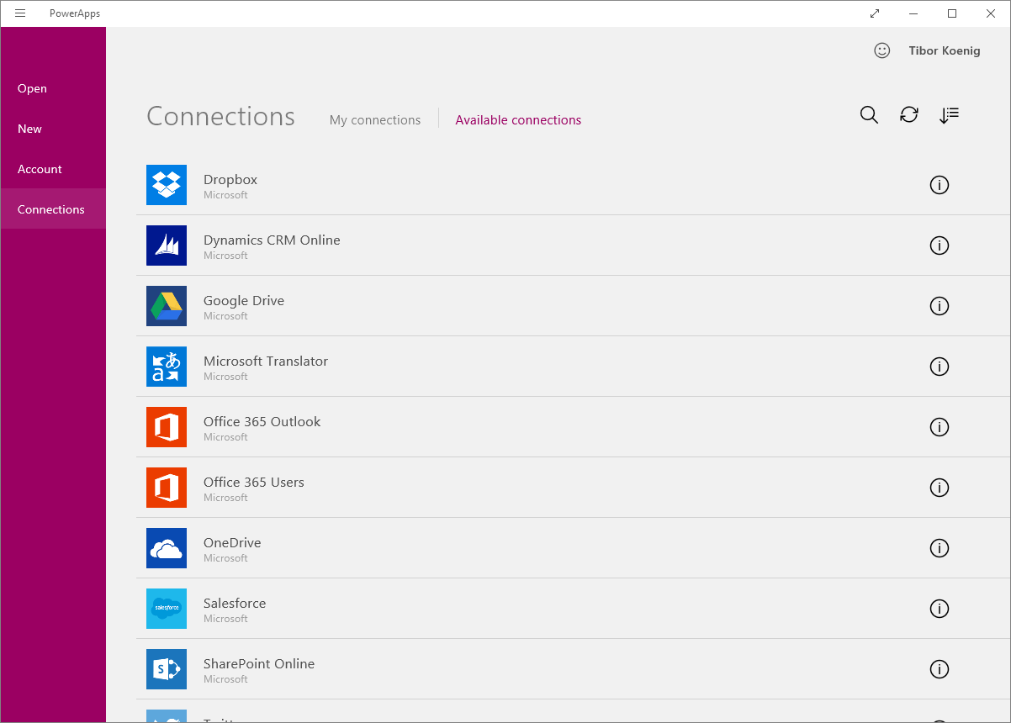This screenshot has height=723, width=1011.
Task: Search the connections list
Action: point(870,115)
